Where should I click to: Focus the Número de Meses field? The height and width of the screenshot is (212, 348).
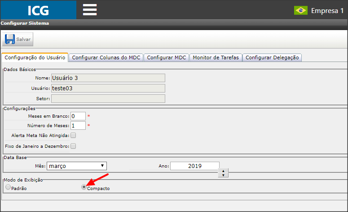click(78, 126)
